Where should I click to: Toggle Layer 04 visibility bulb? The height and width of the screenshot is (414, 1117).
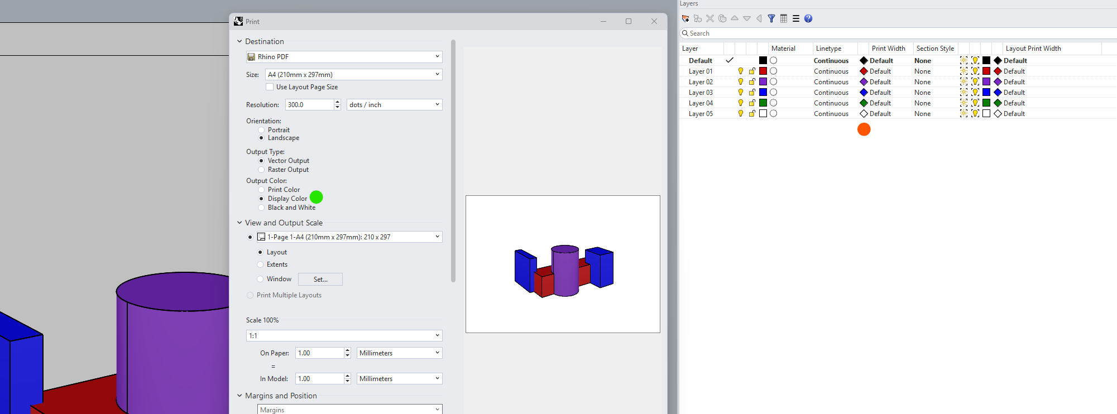(x=741, y=103)
